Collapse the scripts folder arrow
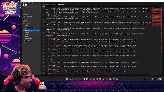Viewport: 164px width, 92px height. (23, 22)
